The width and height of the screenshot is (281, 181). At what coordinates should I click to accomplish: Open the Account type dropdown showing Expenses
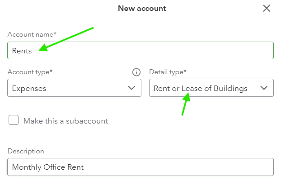tap(68, 88)
